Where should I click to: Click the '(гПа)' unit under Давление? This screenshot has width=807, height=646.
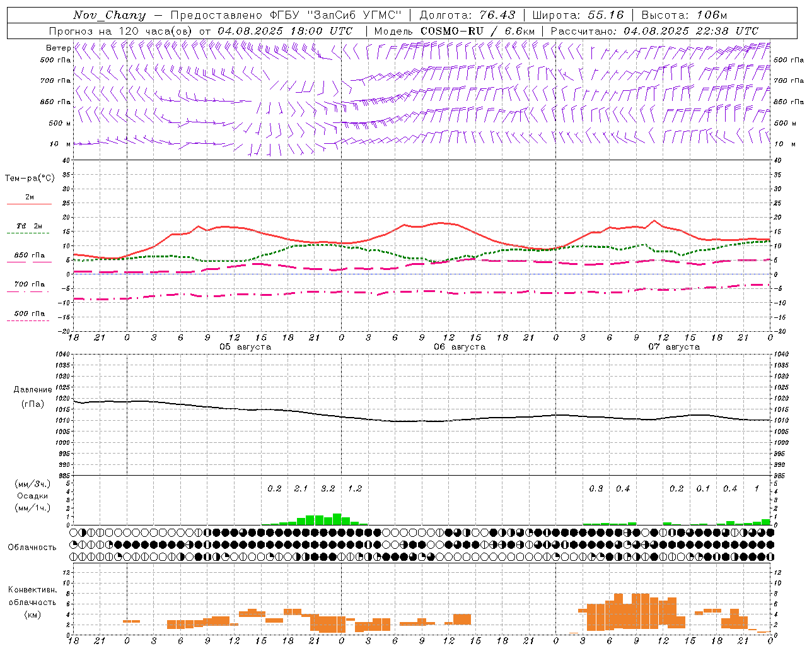[32, 404]
